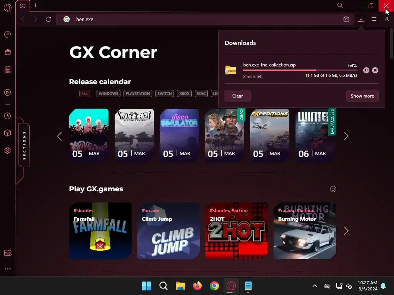Open Notepad from the taskbar
394x295 pixels.
pyautogui.click(x=248, y=285)
